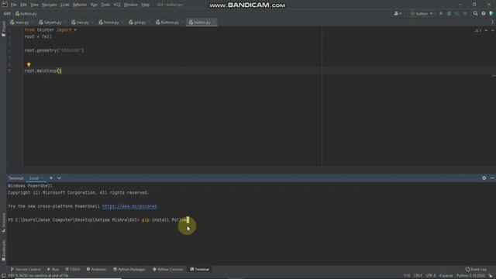Open the Run menu
This screenshot has height=279, width=496.
pyautogui.click(x=94, y=5)
